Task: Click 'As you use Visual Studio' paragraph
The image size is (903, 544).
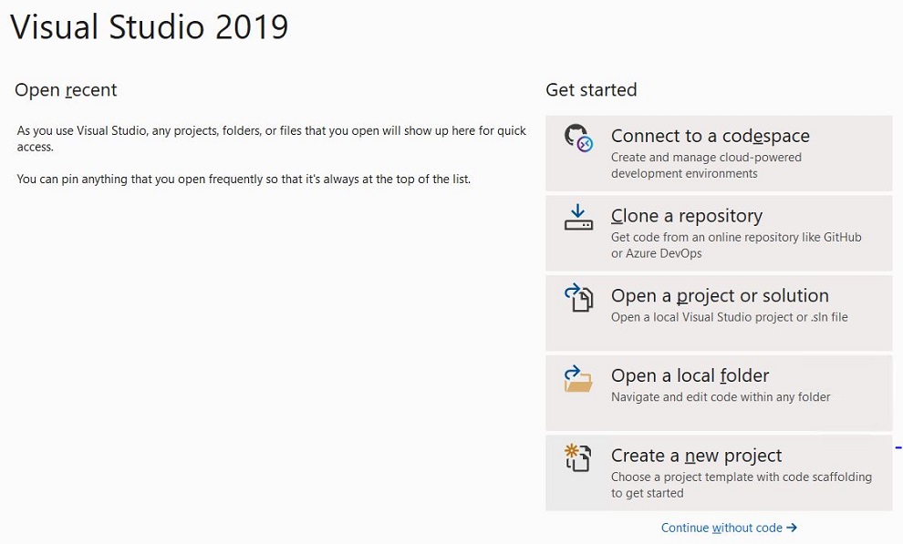Action: click(x=271, y=139)
